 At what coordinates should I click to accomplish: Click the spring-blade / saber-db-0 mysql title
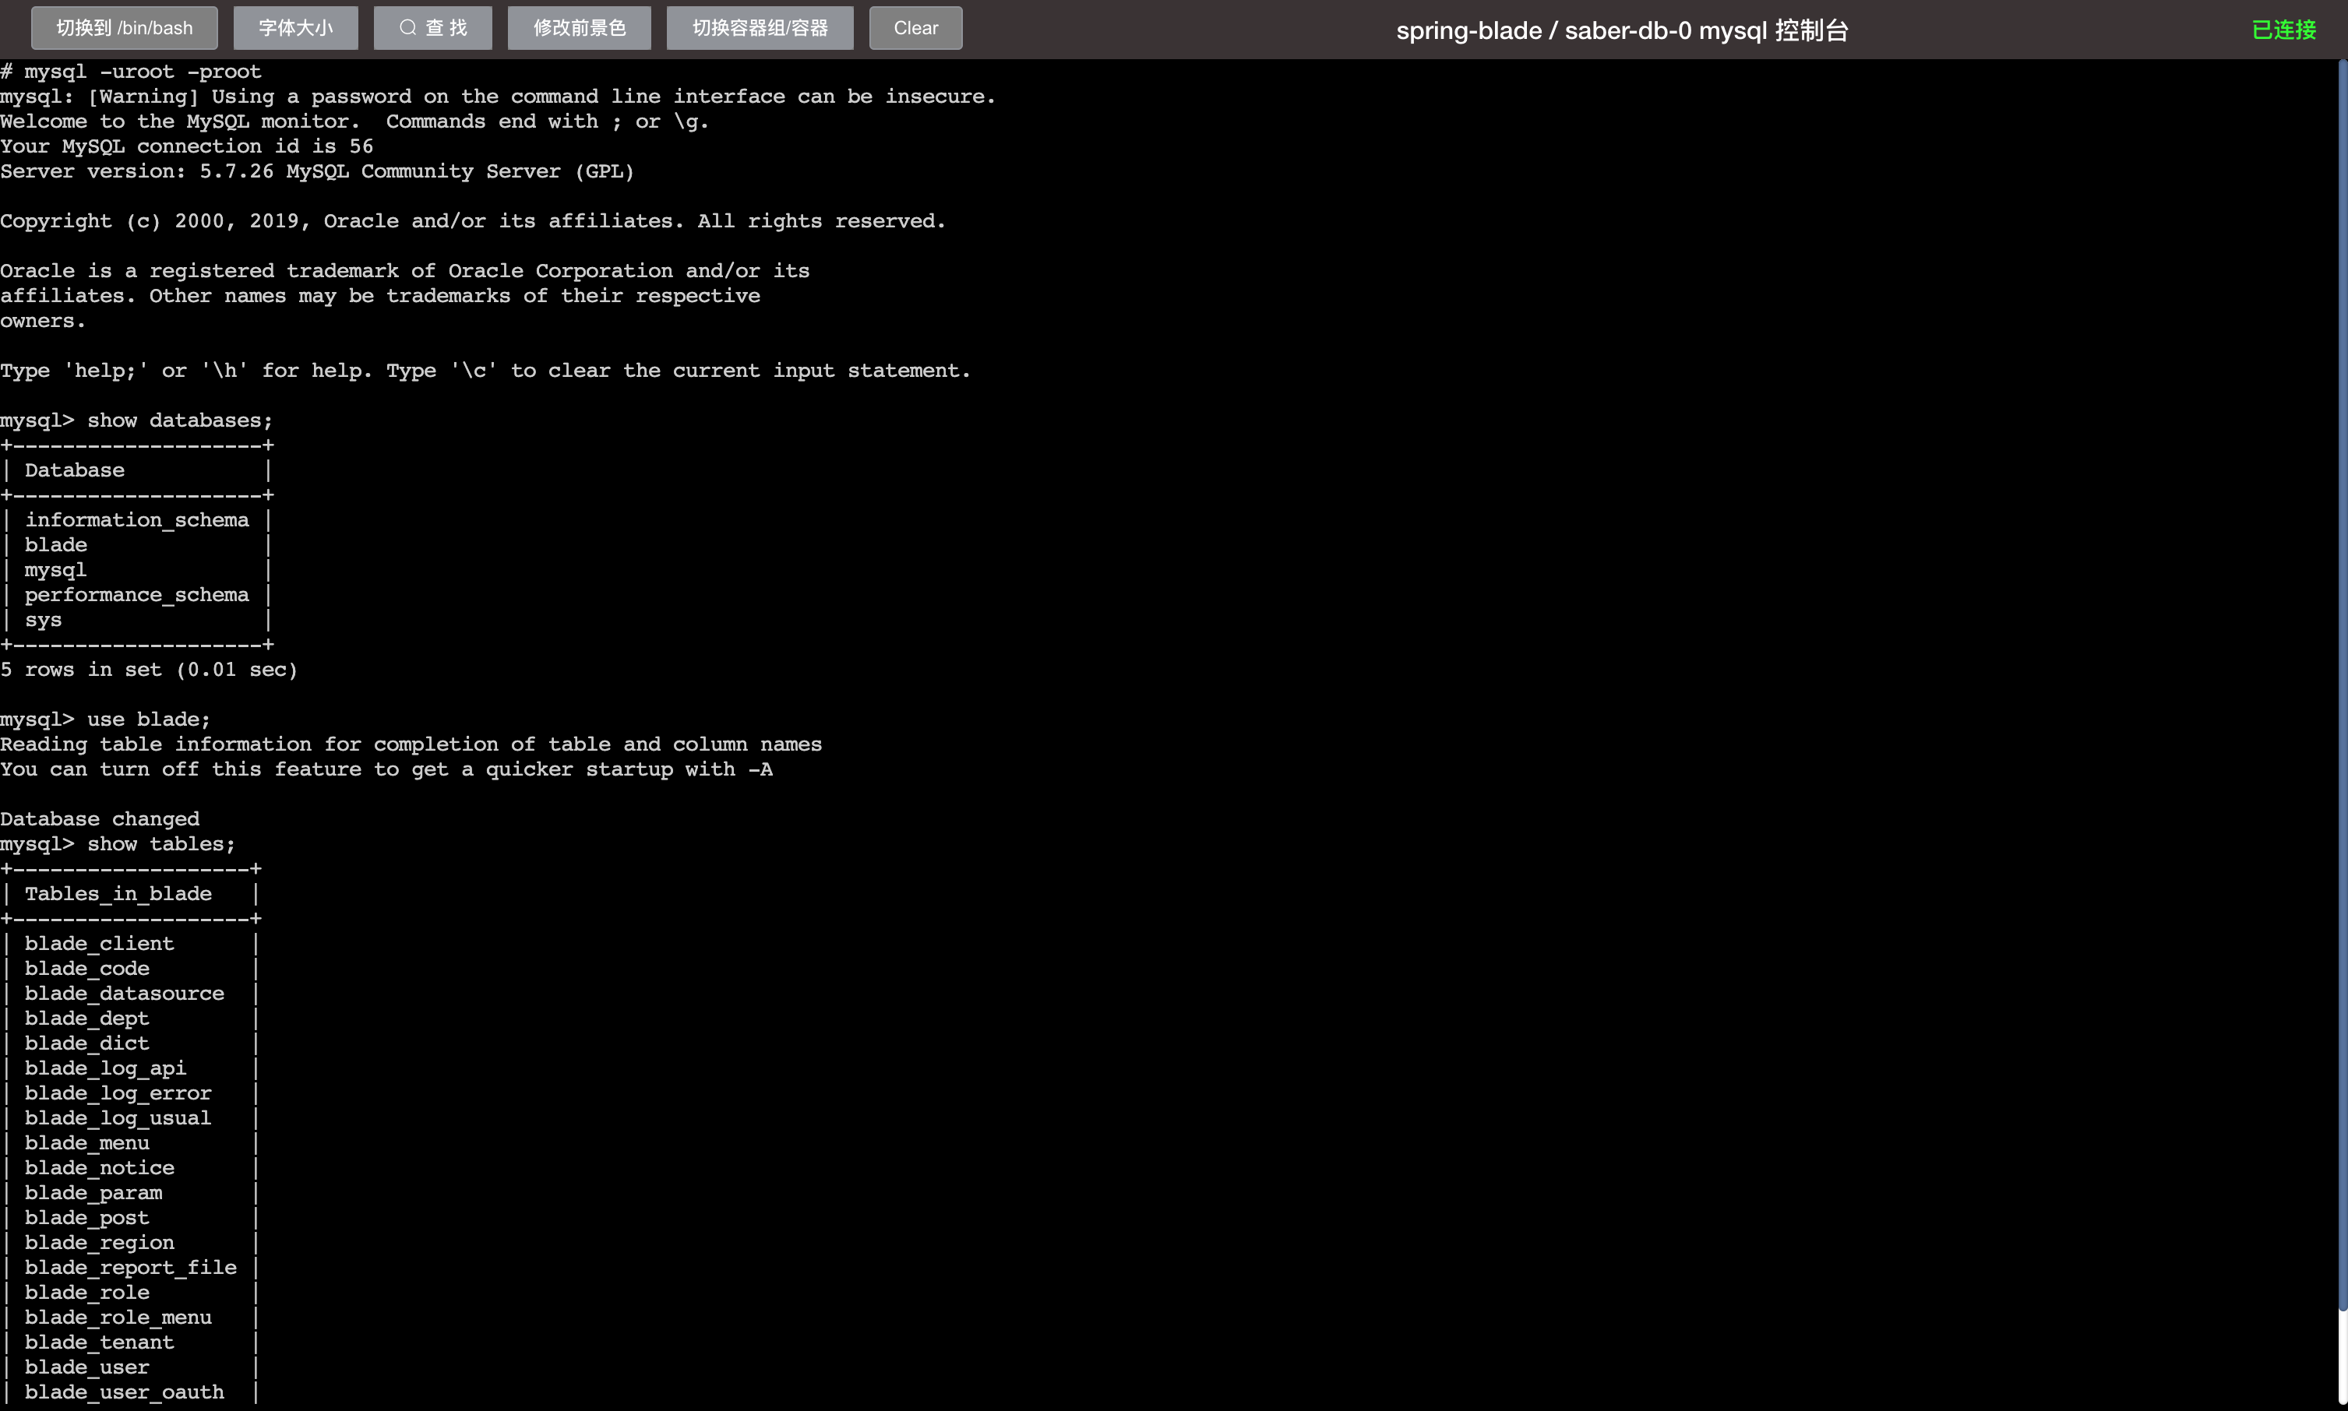[x=1623, y=30]
